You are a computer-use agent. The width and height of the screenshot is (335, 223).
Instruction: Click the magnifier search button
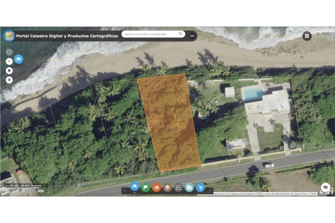[x=181, y=34]
